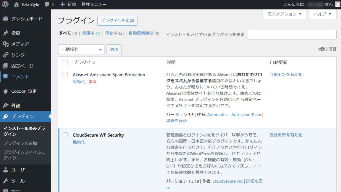
Task: Open the 一括操作 bulk actions dropdown
Action: [81, 49]
